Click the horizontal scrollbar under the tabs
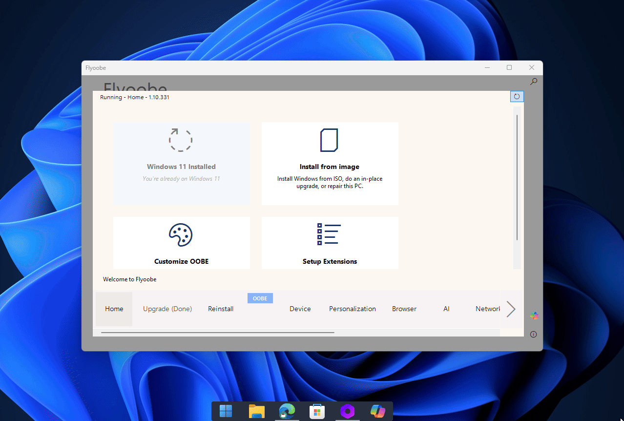 pos(217,333)
